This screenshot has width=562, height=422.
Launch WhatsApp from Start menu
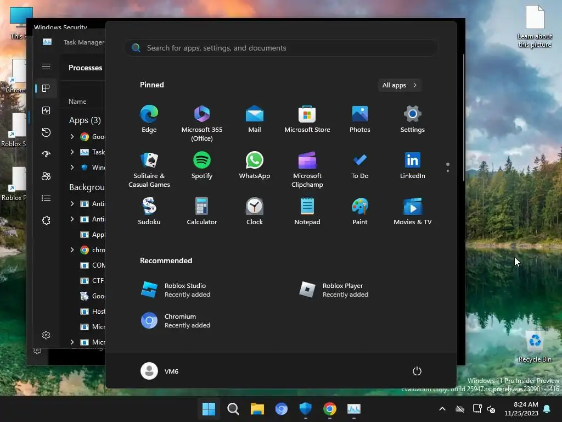pos(255,165)
